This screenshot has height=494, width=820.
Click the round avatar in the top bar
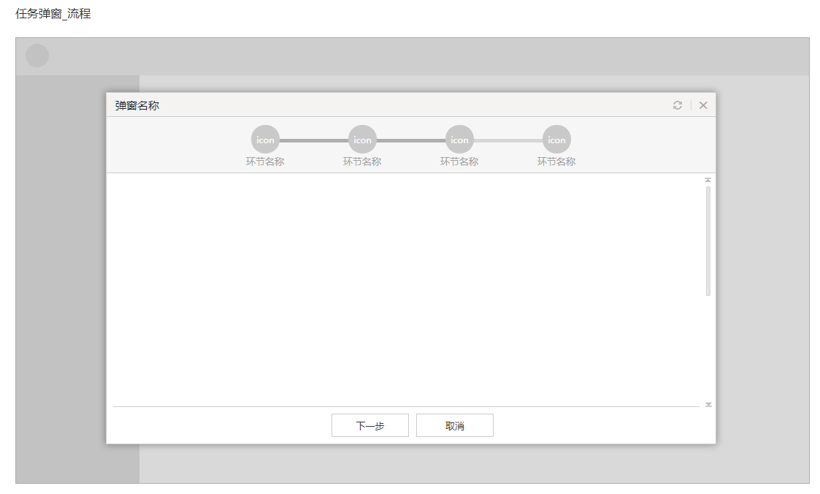coord(37,56)
